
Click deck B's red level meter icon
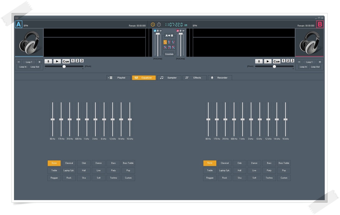178,31
